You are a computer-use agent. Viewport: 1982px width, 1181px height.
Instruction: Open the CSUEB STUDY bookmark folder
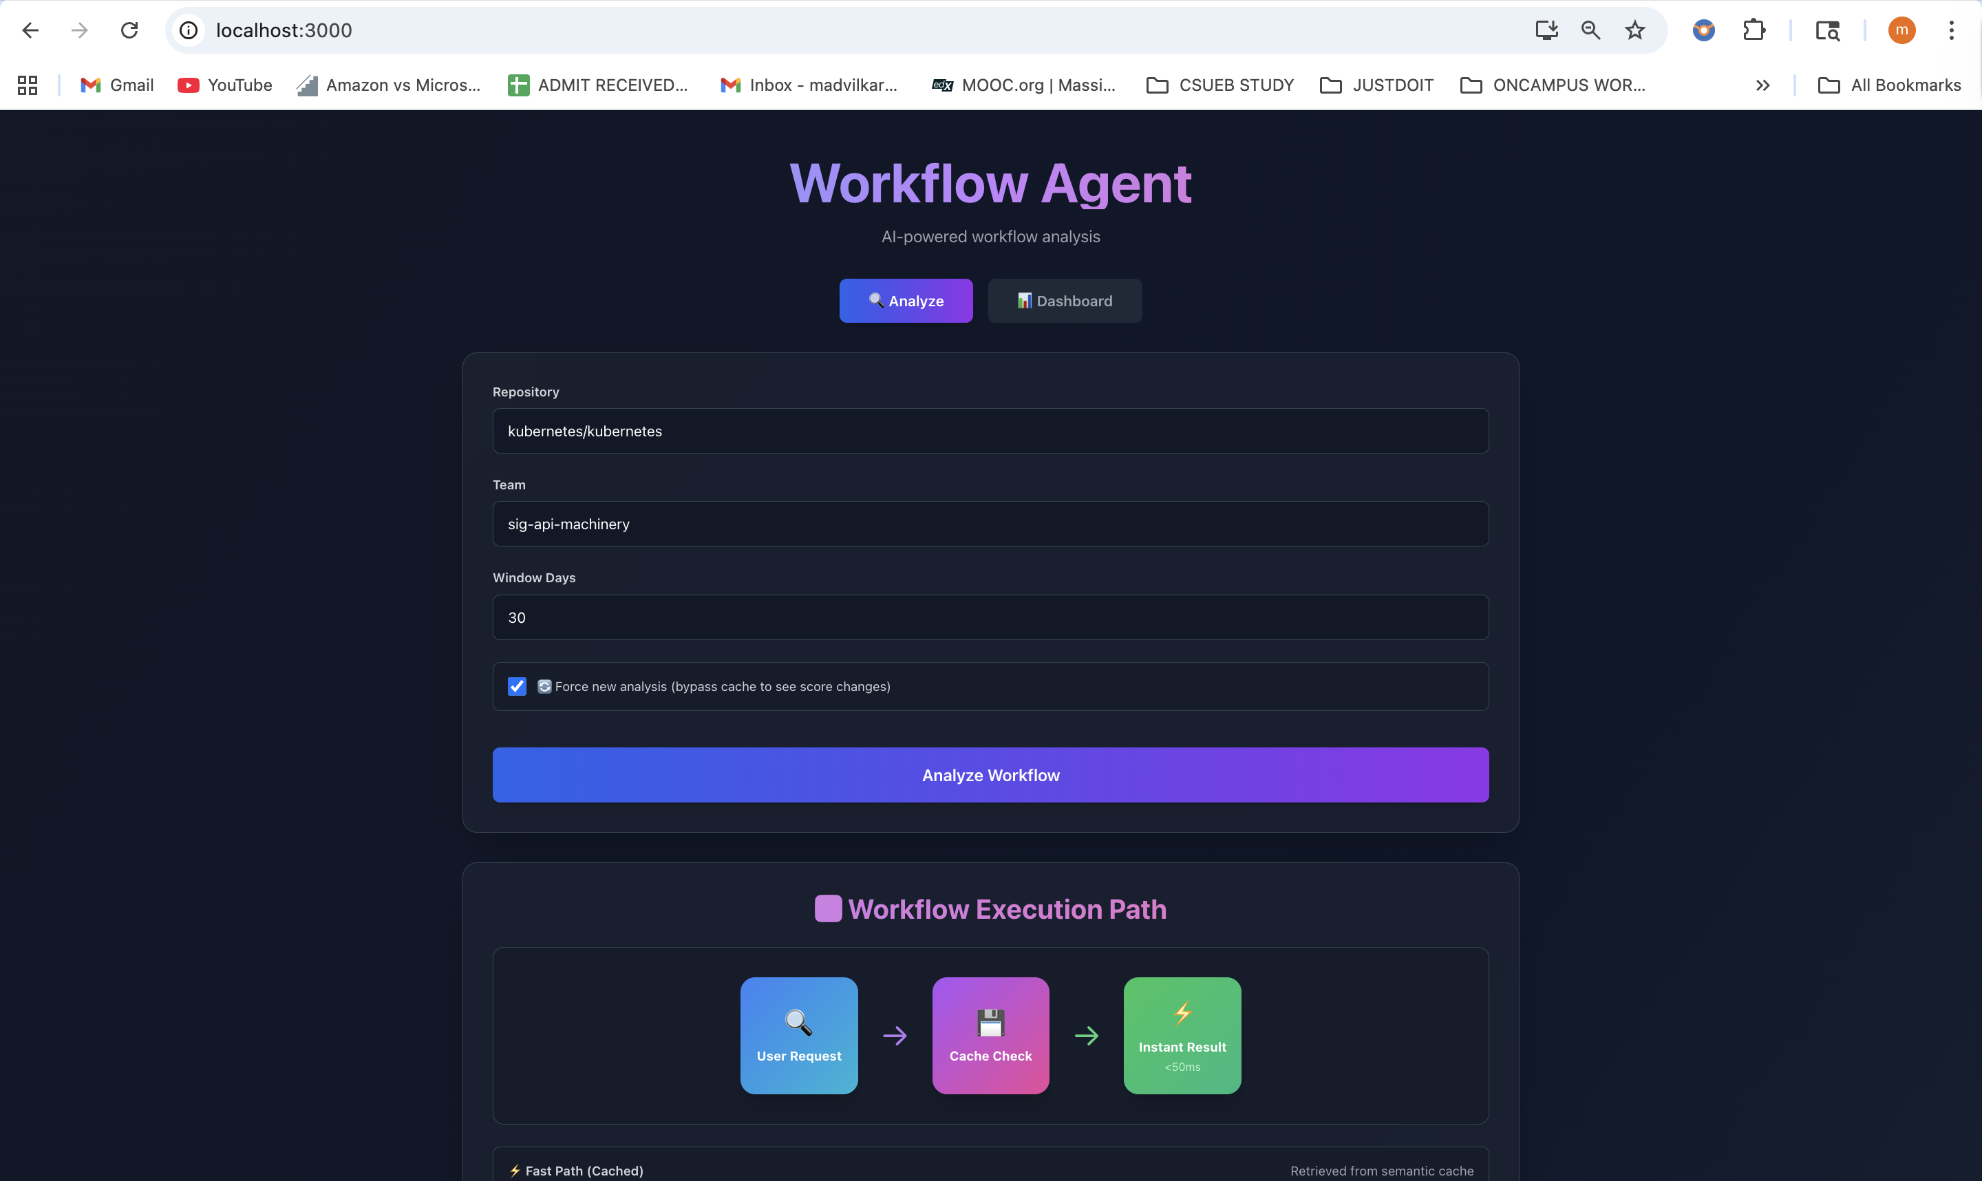tap(1219, 85)
